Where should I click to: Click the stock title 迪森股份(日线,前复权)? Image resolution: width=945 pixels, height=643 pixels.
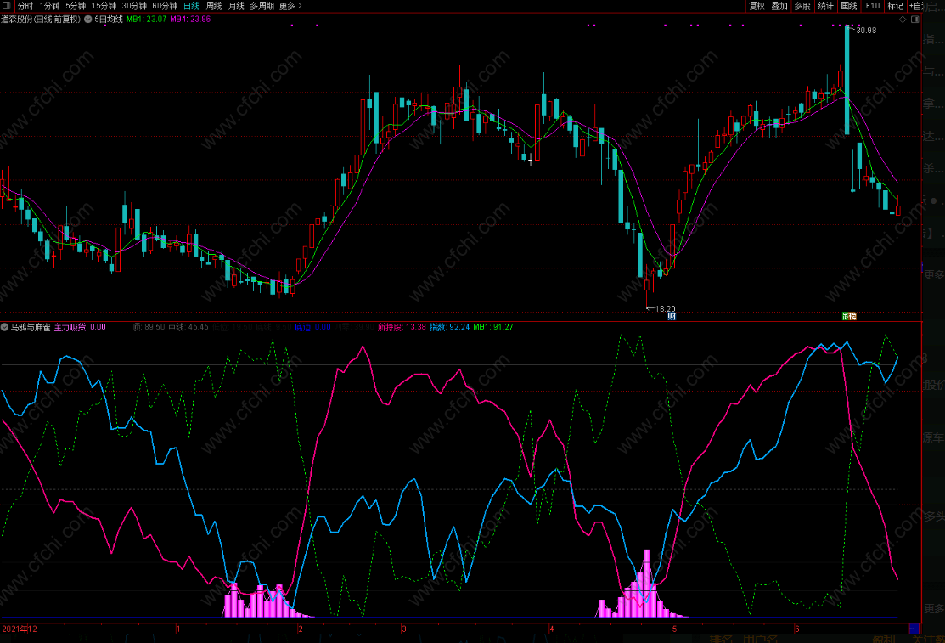click(x=41, y=20)
